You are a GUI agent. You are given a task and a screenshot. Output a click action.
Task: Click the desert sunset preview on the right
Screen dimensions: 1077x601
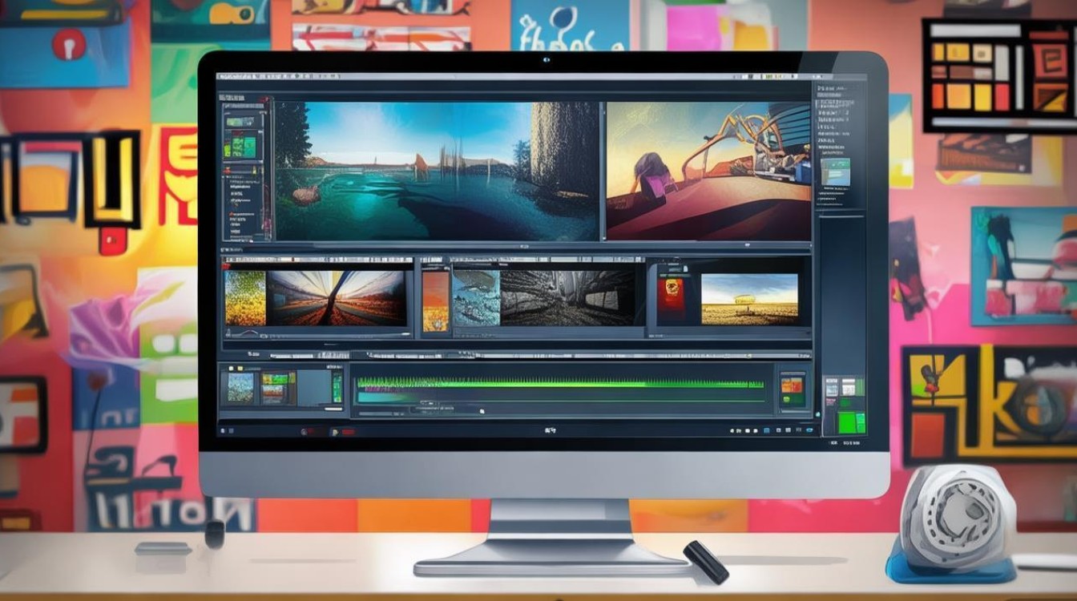point(708,171)
